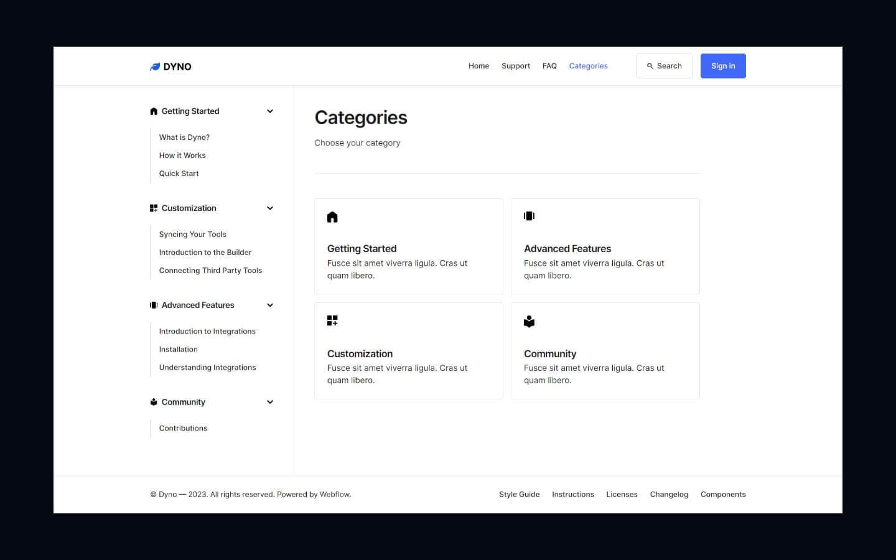Navigate to the FAQ menu item
896x560 pixels.
(x=549, y=65)
